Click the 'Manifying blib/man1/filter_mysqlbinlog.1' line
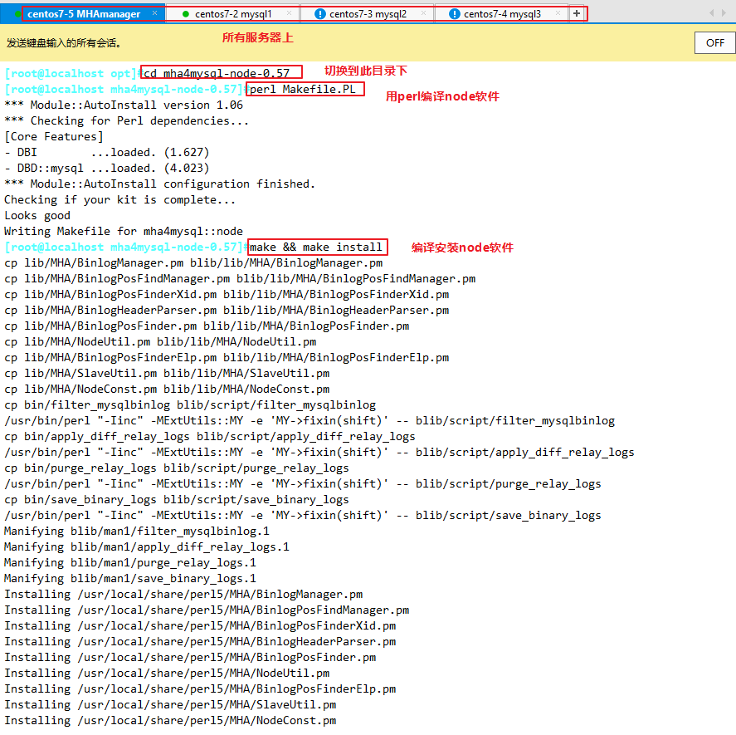 click(137, 531)
